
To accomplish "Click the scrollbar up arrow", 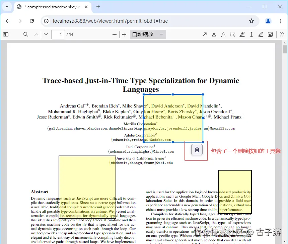I will (285, 43).
